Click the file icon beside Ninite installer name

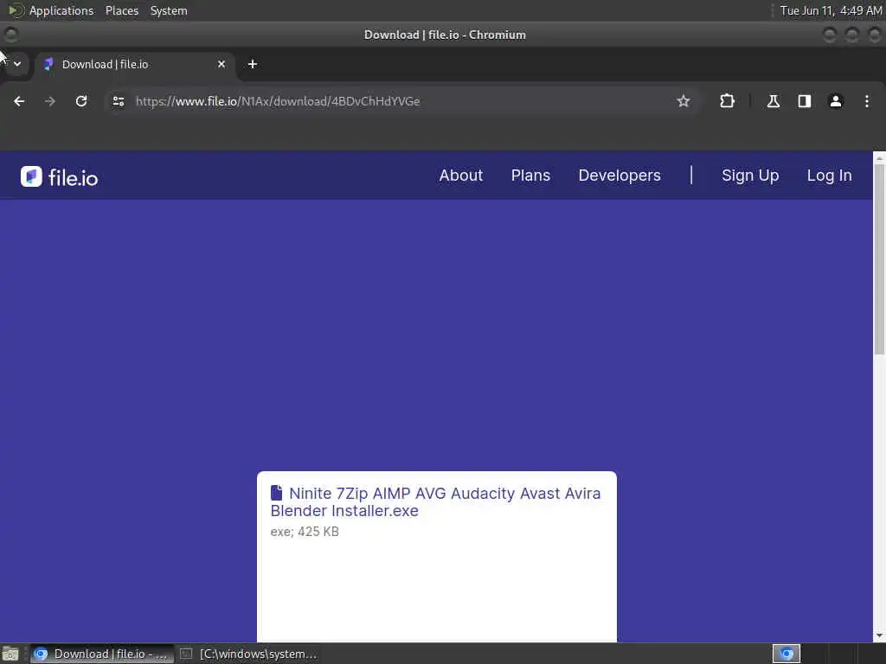276,493
